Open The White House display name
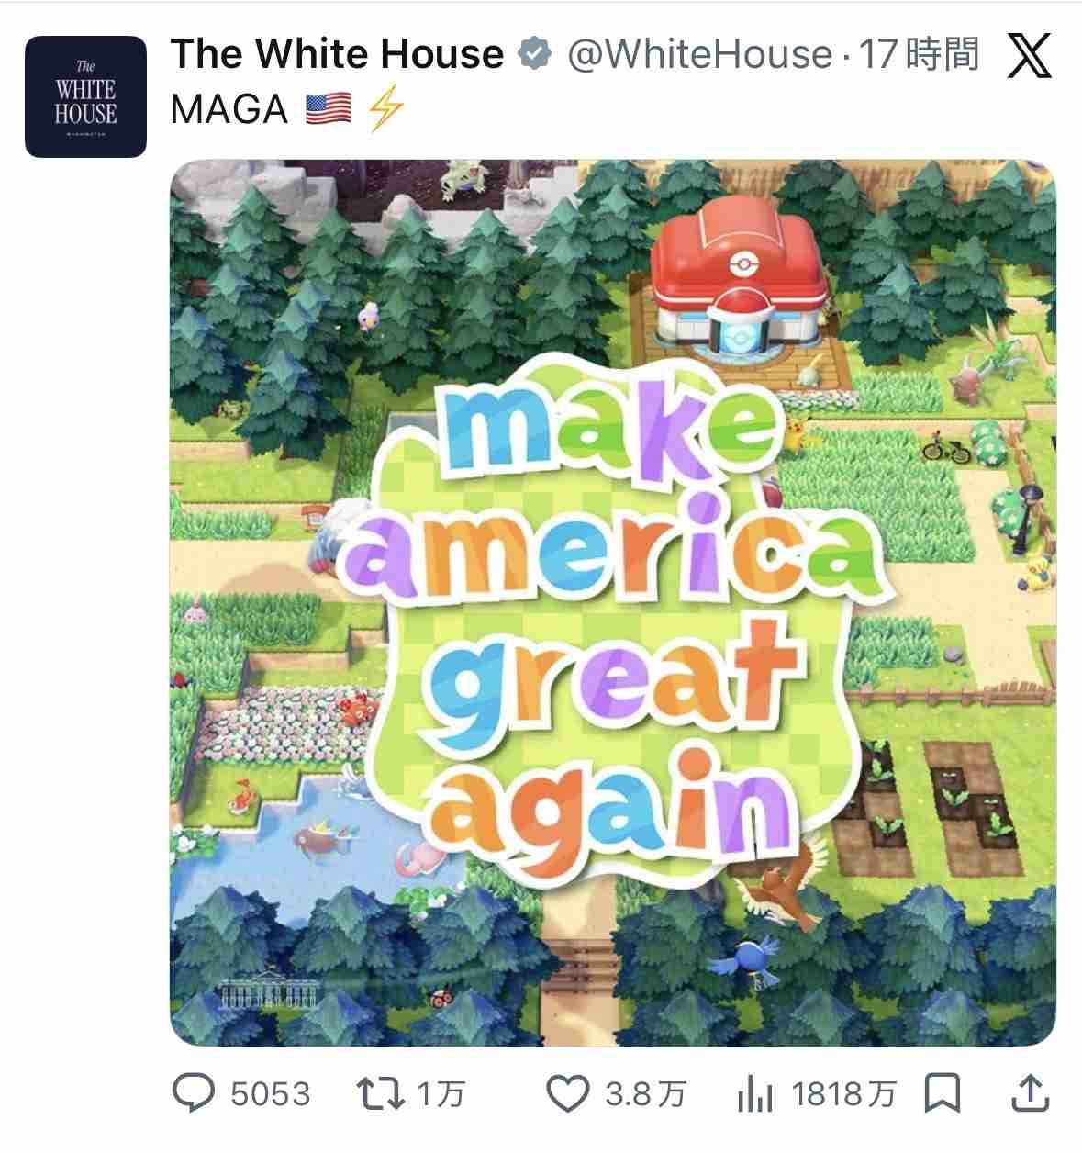1082x1153 pixels. point(338,54)
